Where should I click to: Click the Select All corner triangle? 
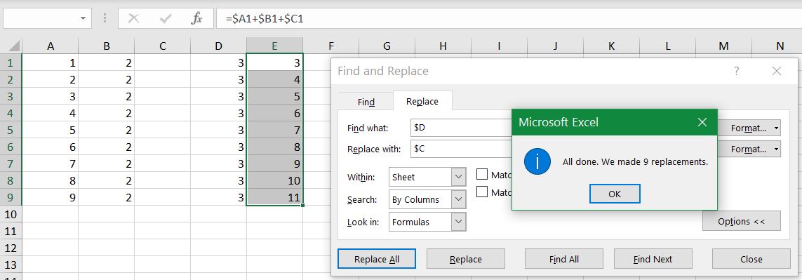click(x=14, y=46)
